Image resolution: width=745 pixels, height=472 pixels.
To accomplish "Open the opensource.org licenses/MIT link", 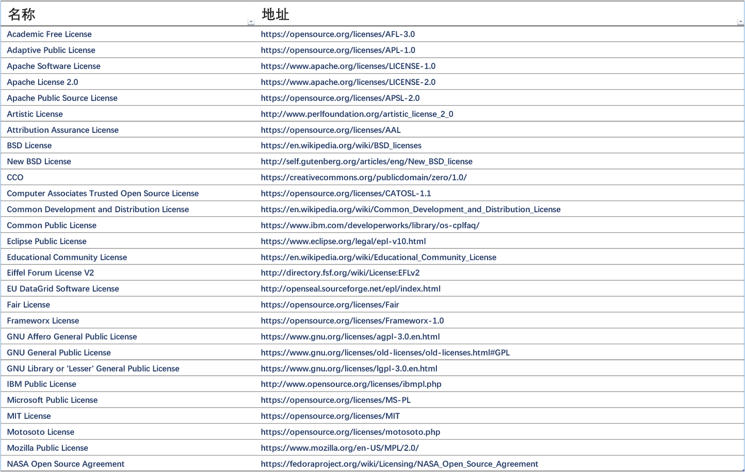I will (330, 416).
